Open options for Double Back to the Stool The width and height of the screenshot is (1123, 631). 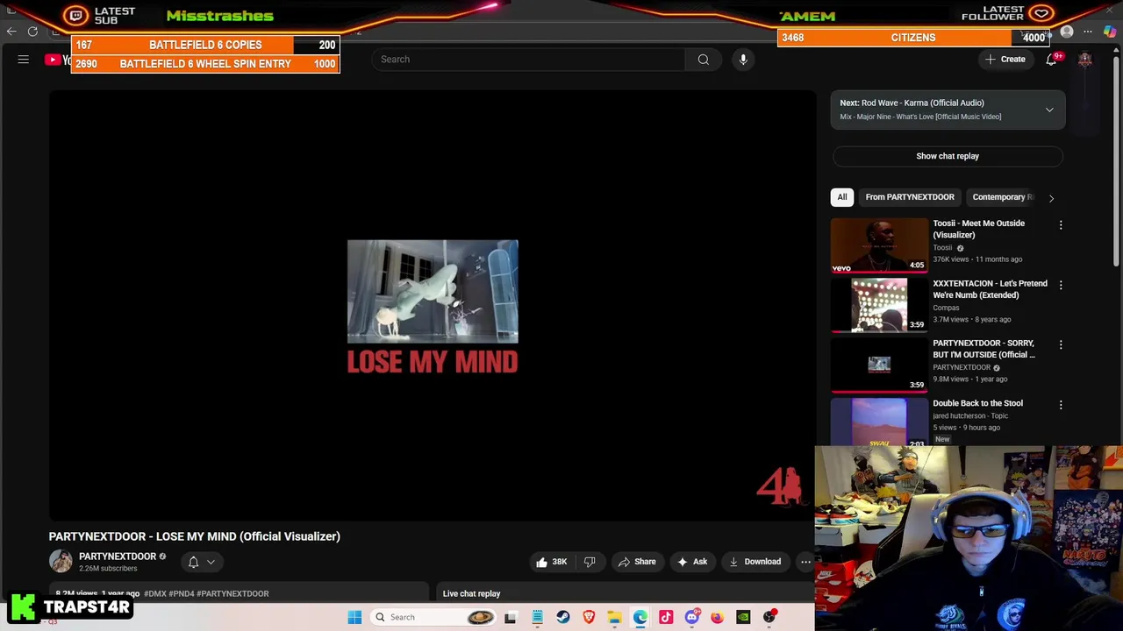click(x=1061, y=405)
